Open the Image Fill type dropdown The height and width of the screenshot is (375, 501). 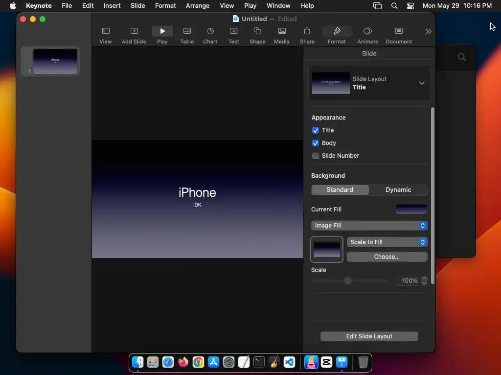[369, 226]
